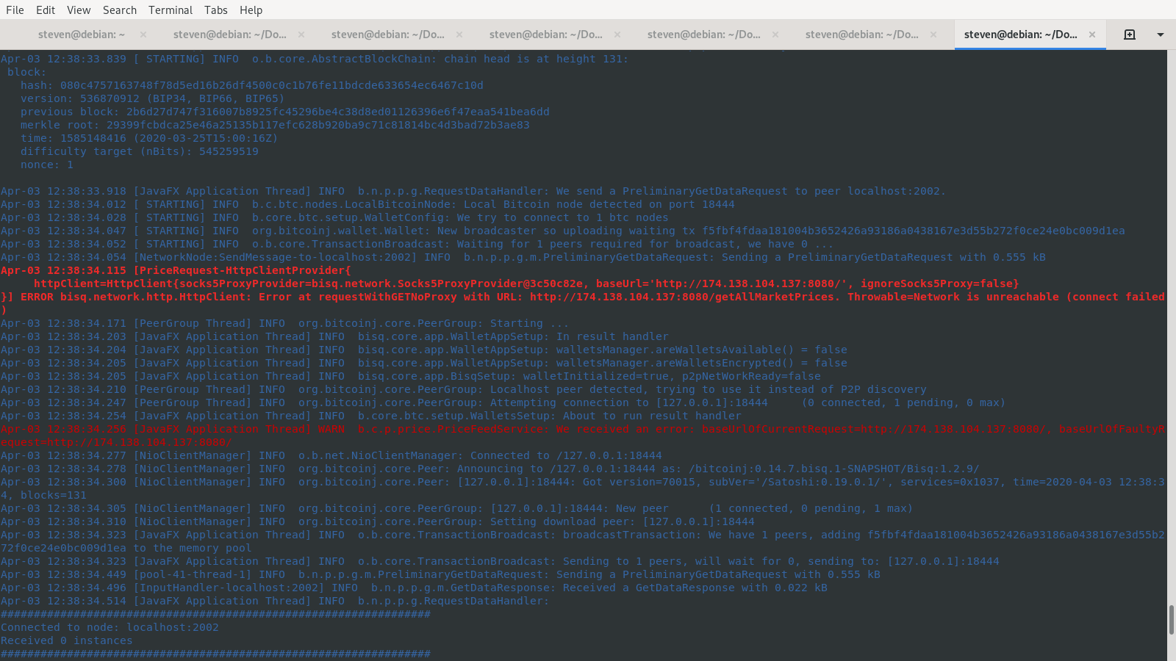Switch to the fourth terminal tab

point(546,35)
